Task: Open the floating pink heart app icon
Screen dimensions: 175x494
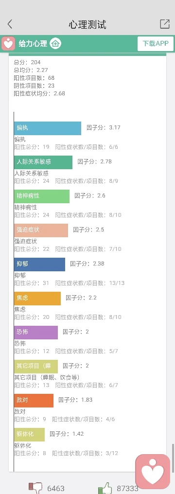Action: [x=153, y=471]
